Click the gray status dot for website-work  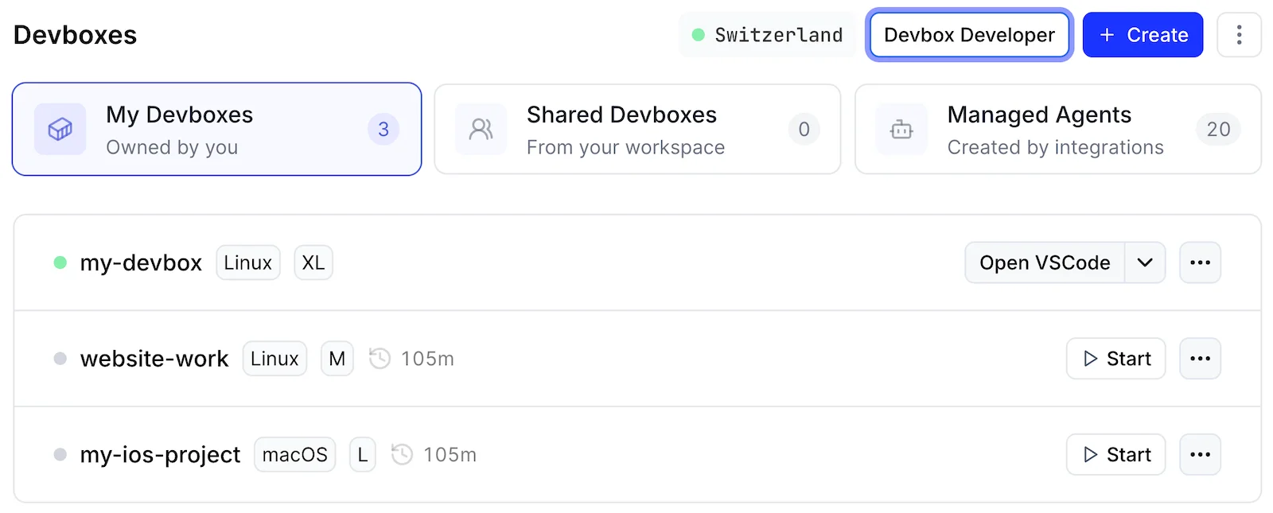pos(60,359)
